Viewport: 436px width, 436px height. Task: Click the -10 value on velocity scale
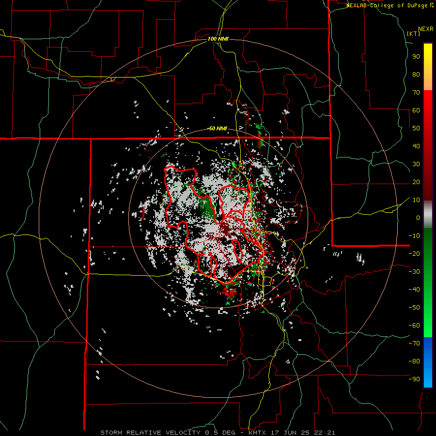414,236
